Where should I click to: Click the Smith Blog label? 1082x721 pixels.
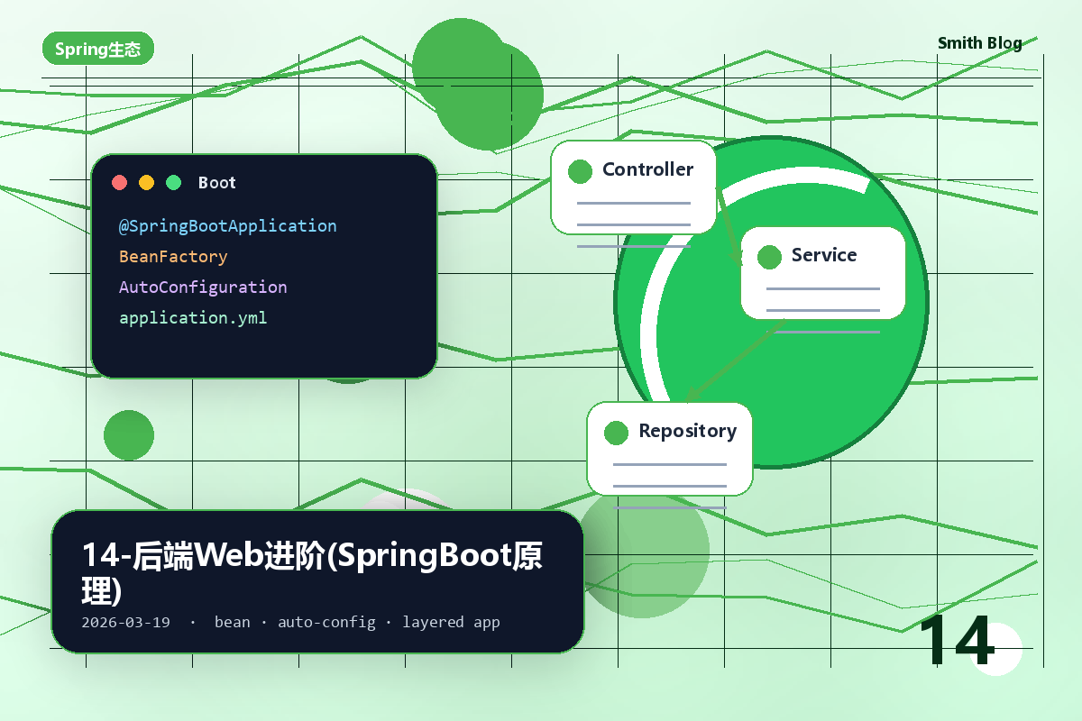point(980,43)
